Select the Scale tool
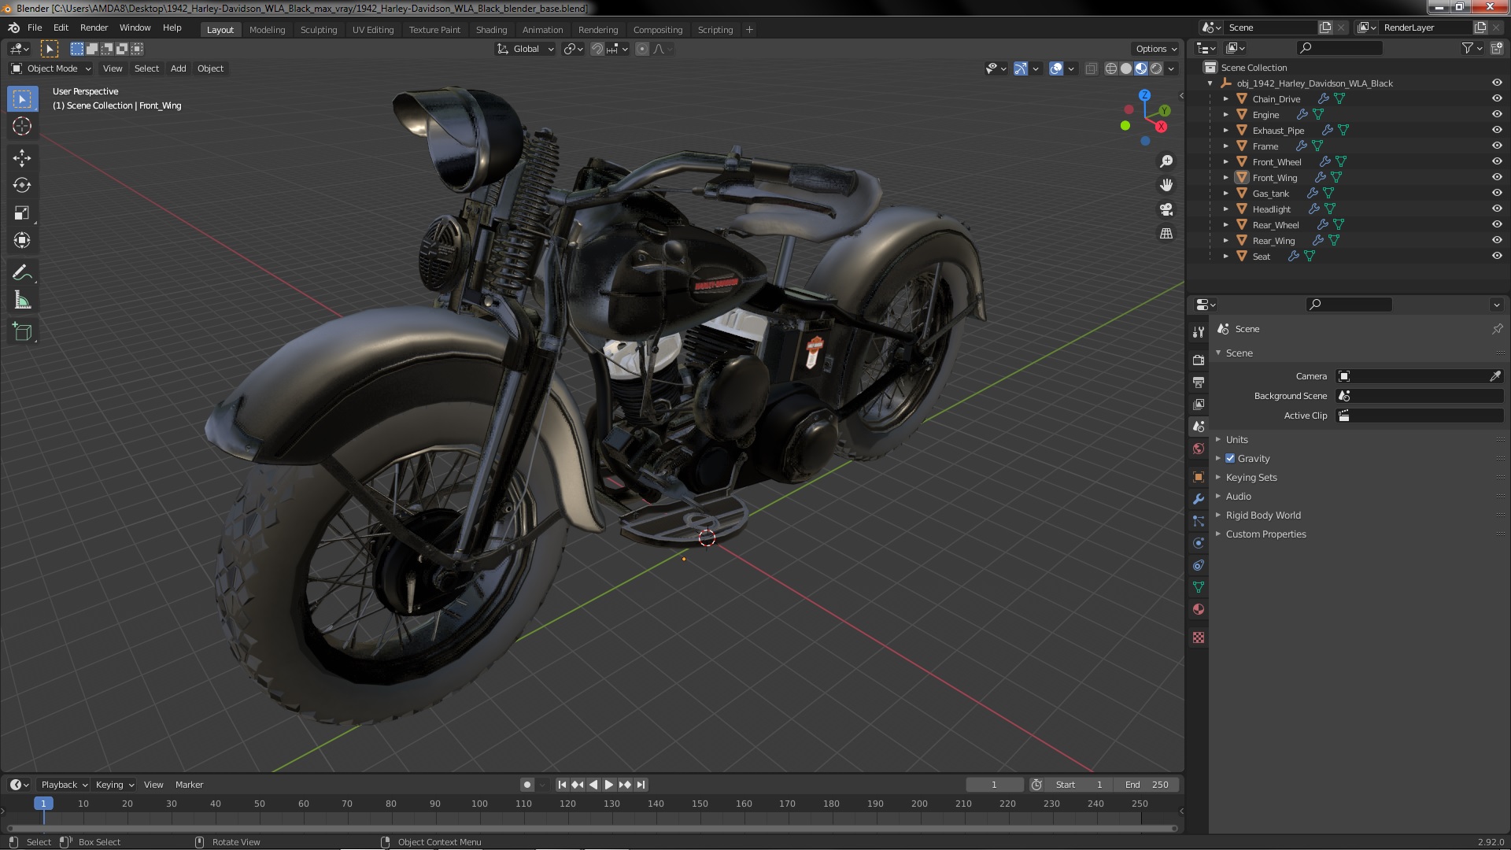The image size is (1511, 850). pos(22,213)
